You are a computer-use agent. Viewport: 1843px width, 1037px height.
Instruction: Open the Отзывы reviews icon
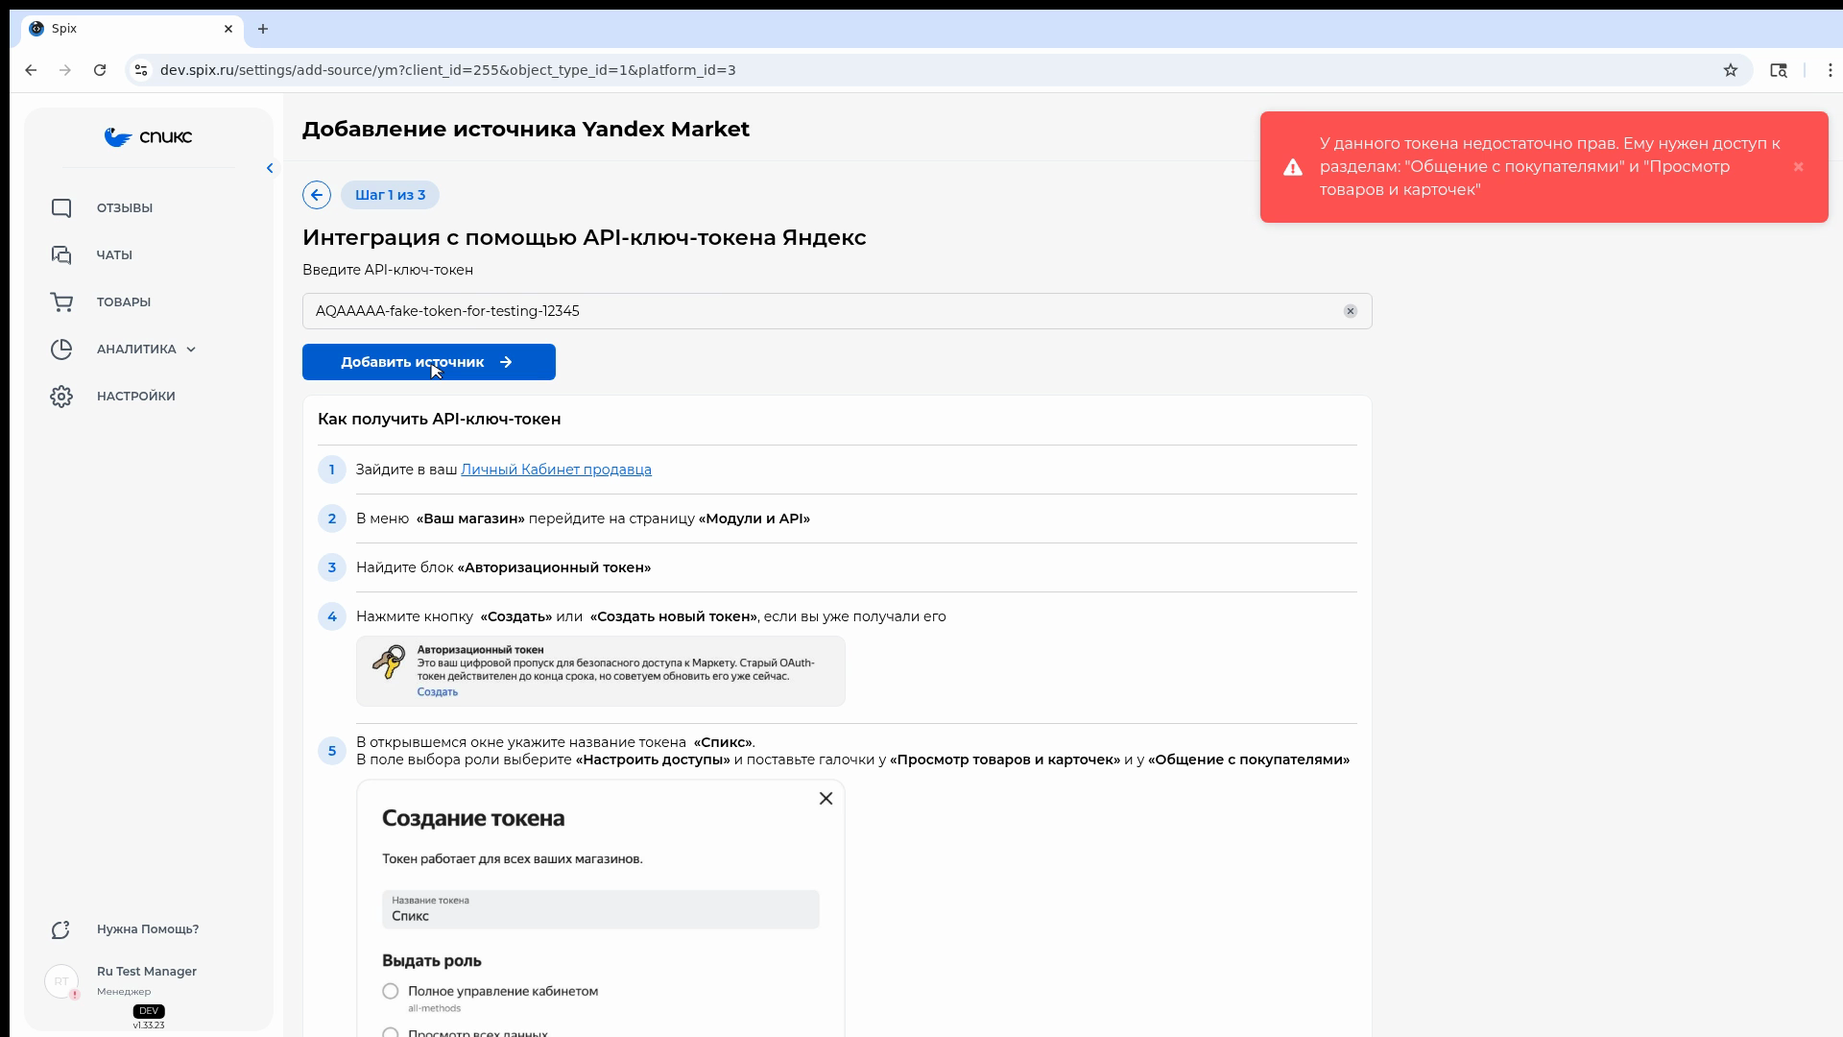[x=61, y=208]
